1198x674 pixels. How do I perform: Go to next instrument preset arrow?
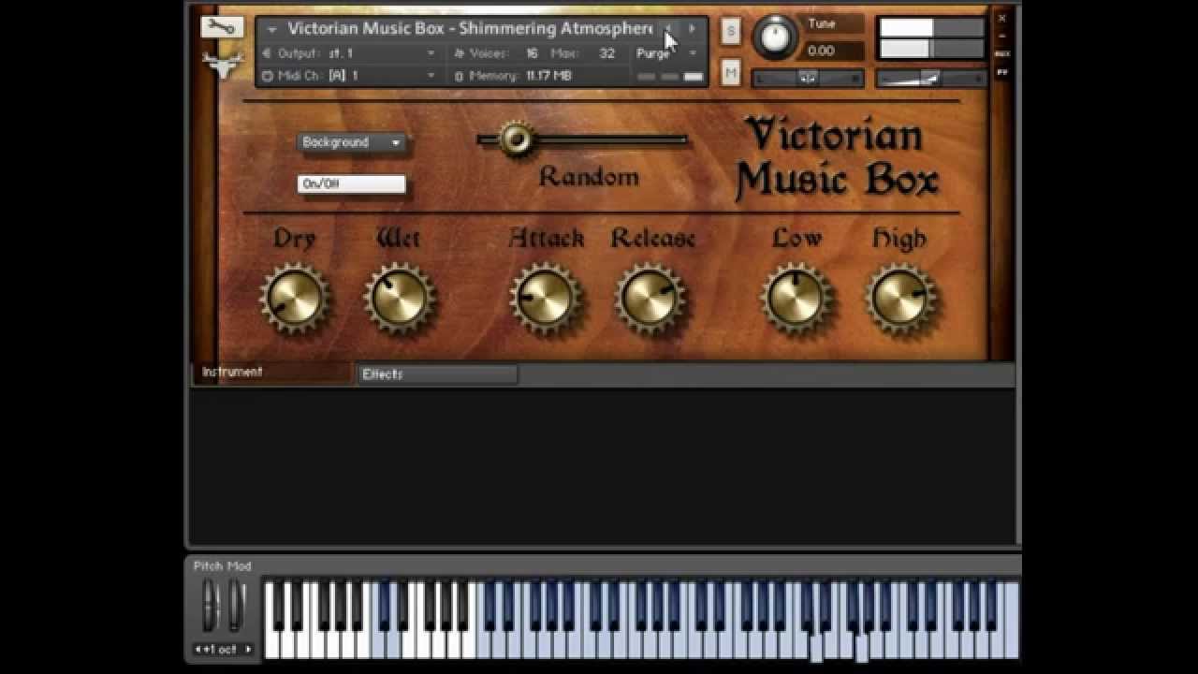pyautogui.click(x=692, y=29)
